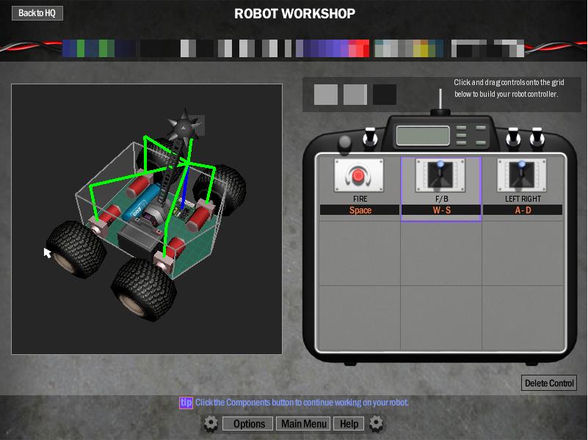Select the F/B joystick control
The height and width of the screenshot is (440, 588).
click(440, 176)
